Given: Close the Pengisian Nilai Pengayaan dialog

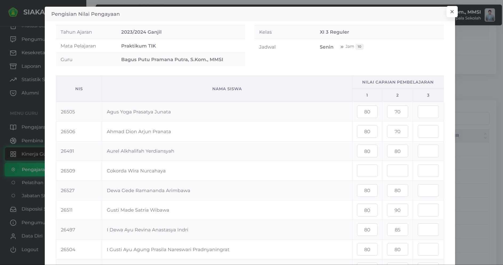Looking at the screenshot, I should click(452, 12).
